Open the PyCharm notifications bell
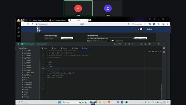The width and height of the screenshot is (186, 105). [164, 48]
